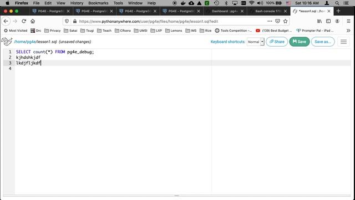Image resolution: width=355 pixels, height=200 pixels.
Task: Open the File menu
Action: click(36, 3)
